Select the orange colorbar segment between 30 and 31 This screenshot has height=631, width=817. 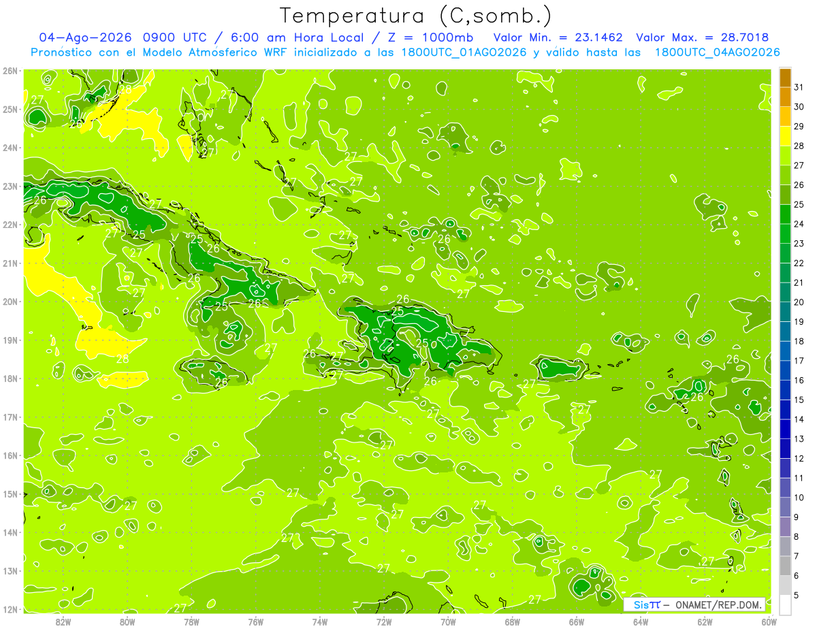[784, 97]
